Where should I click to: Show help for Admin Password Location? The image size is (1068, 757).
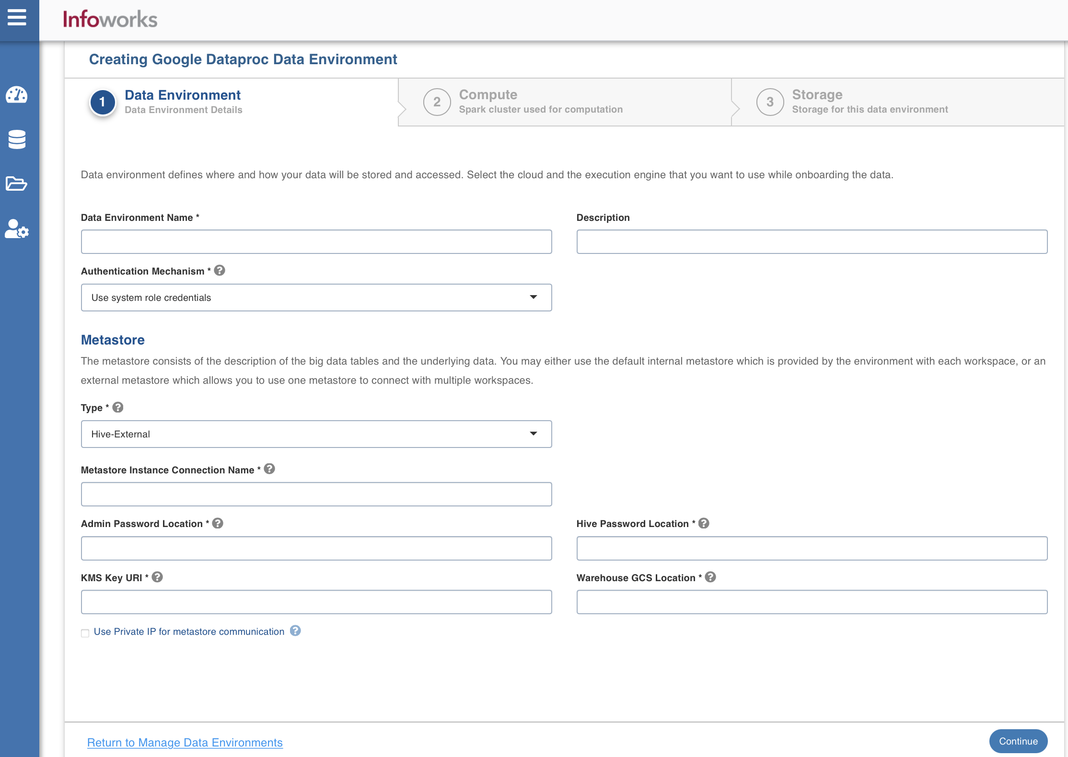click(x=218, y=523)
